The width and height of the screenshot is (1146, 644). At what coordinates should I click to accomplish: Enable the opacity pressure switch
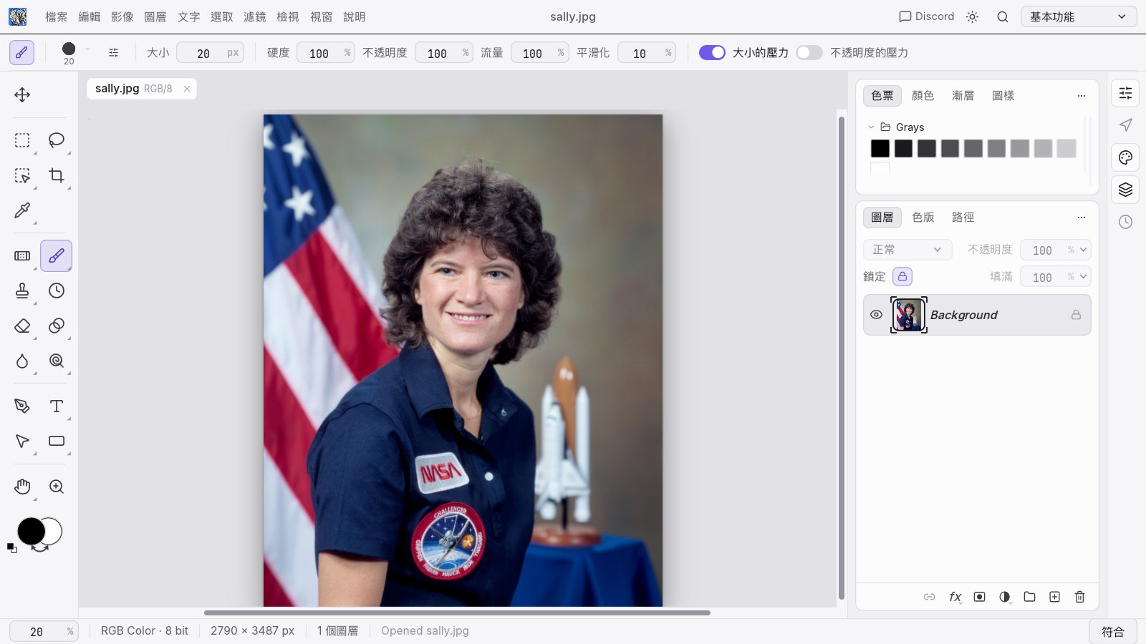[809, 52]
